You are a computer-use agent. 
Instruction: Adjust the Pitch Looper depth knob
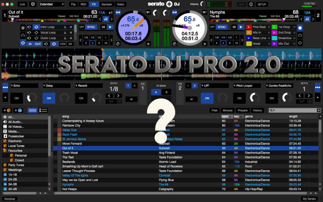coord(255,98)
